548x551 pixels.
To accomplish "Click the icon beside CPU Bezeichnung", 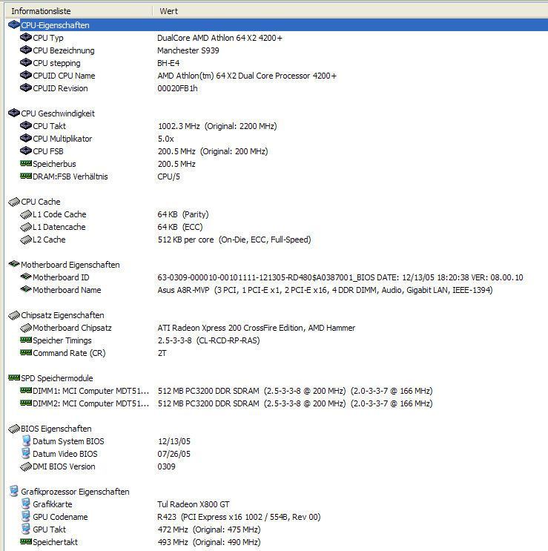I will tap(26, 50).
